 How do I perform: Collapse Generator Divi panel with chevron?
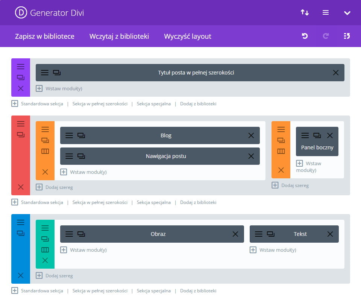click(347, 13)
